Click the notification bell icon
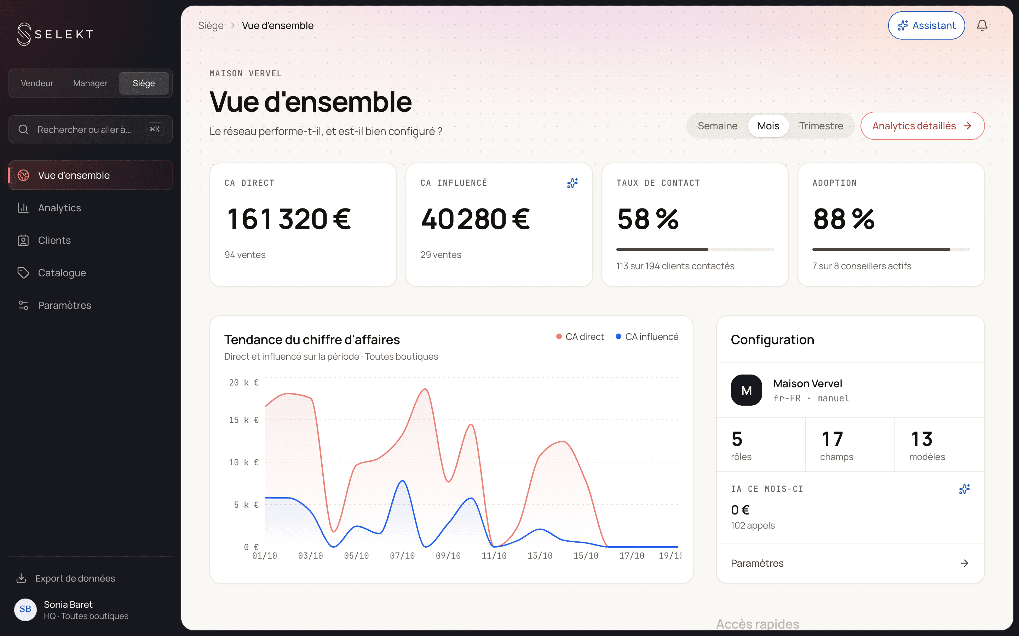 (982, 26)
